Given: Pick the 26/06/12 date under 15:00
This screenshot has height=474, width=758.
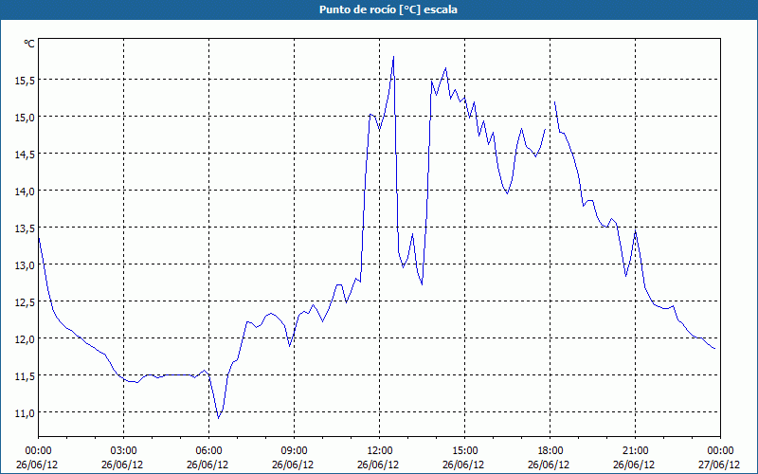Looking at the screenshot, I should tap(463, 465).
